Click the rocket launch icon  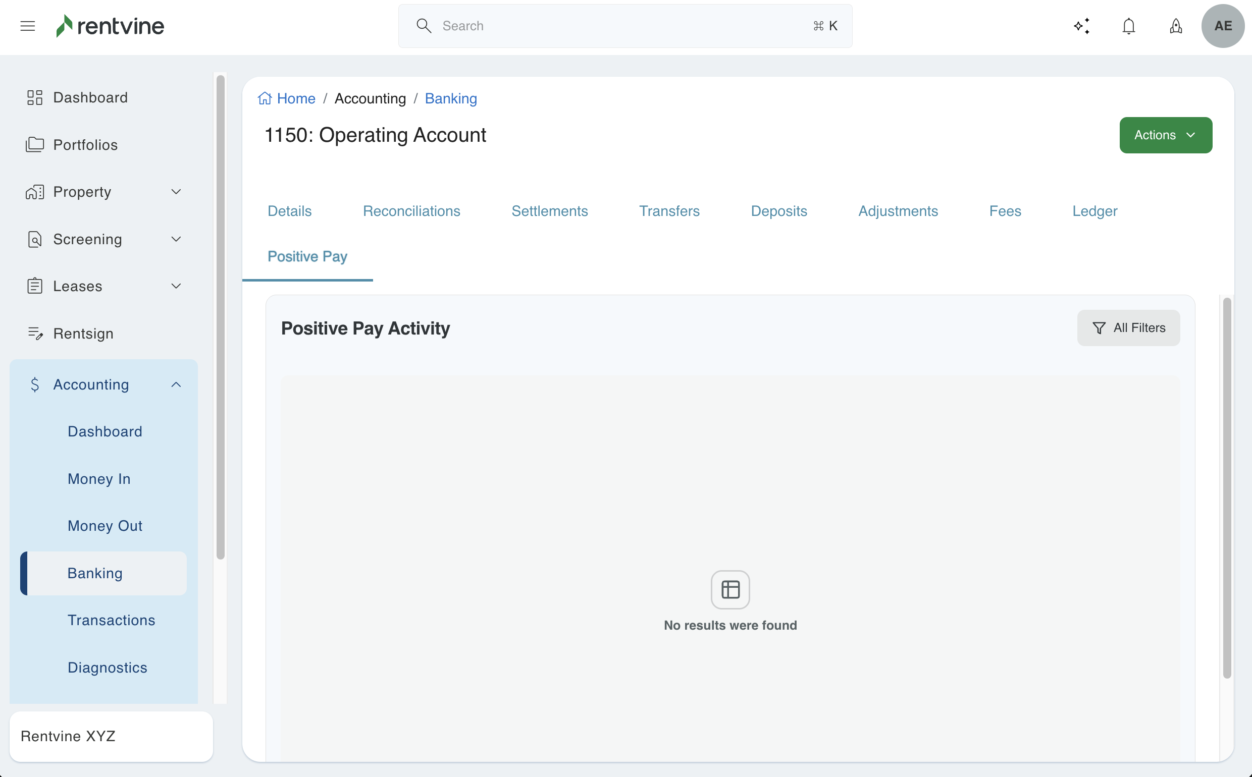(1175, 26)
